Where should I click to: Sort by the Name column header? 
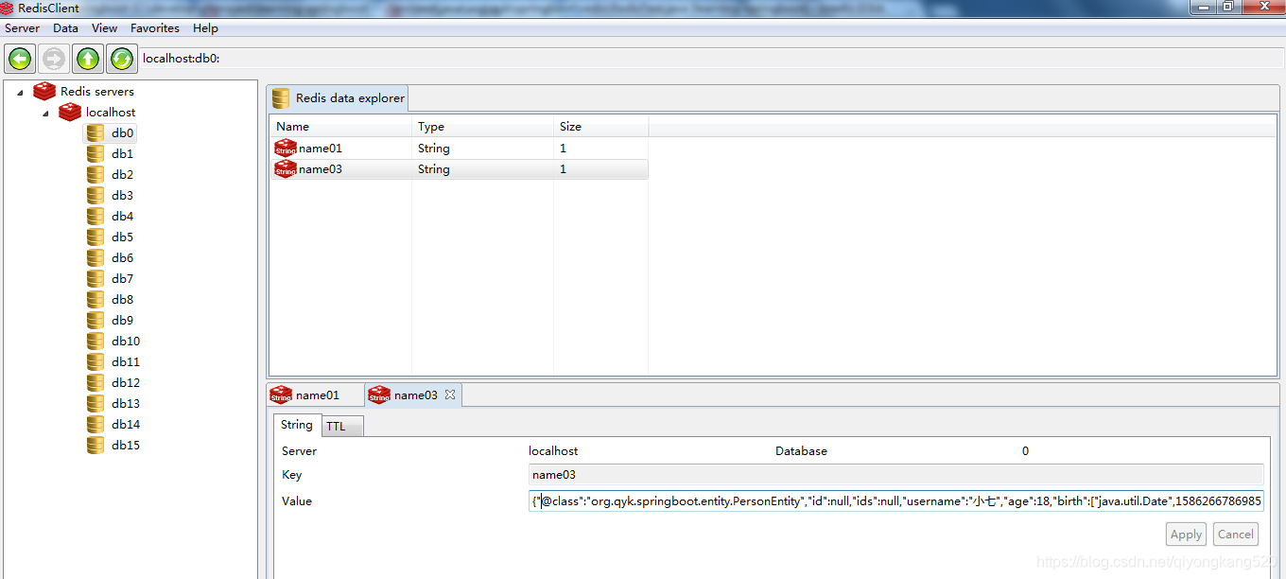tap(340, 126)
